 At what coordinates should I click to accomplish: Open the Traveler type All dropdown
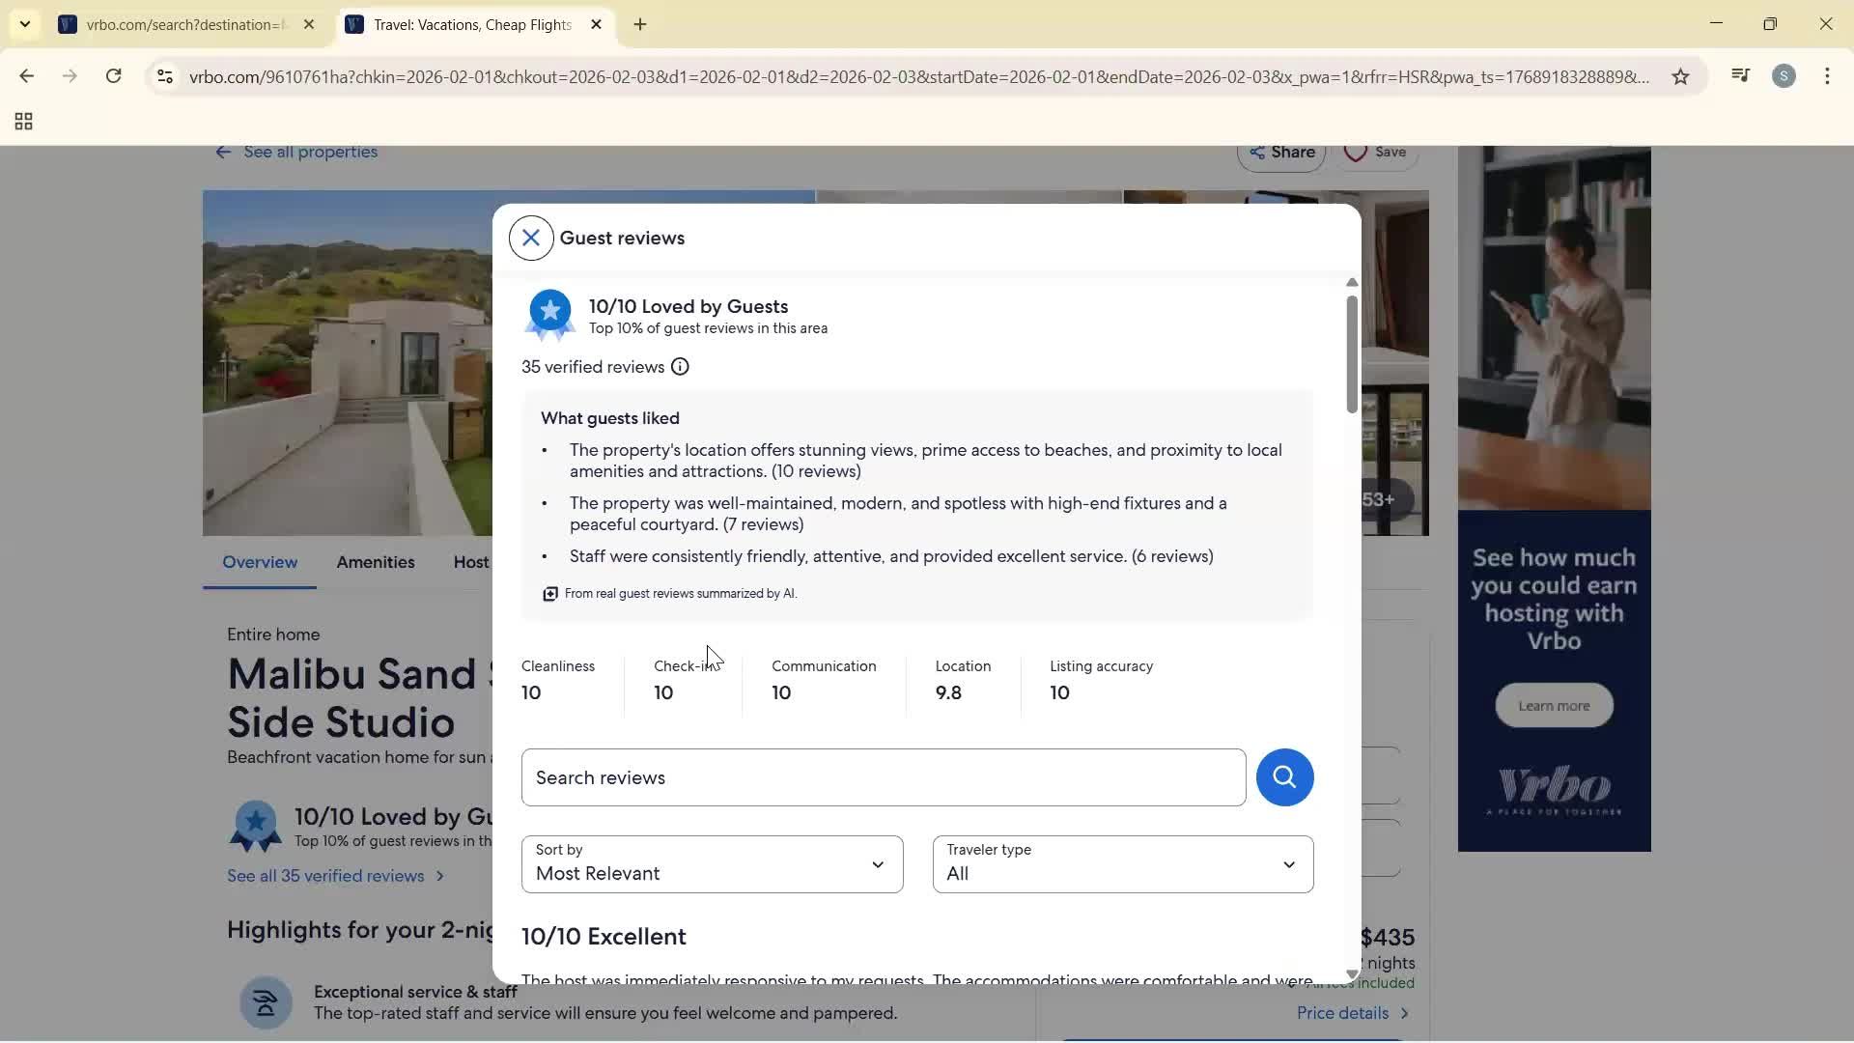pos(1123,864)
